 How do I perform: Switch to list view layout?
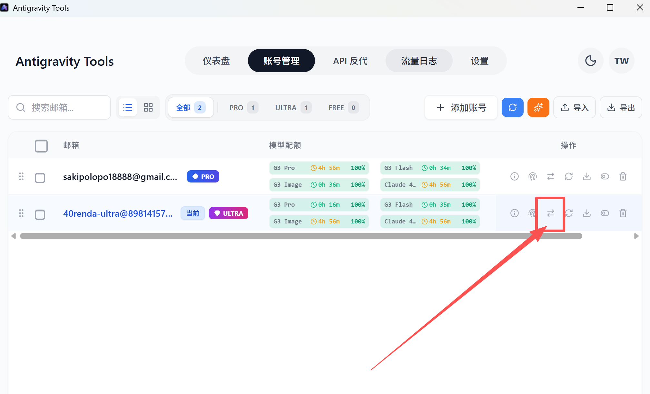[128, 107]
